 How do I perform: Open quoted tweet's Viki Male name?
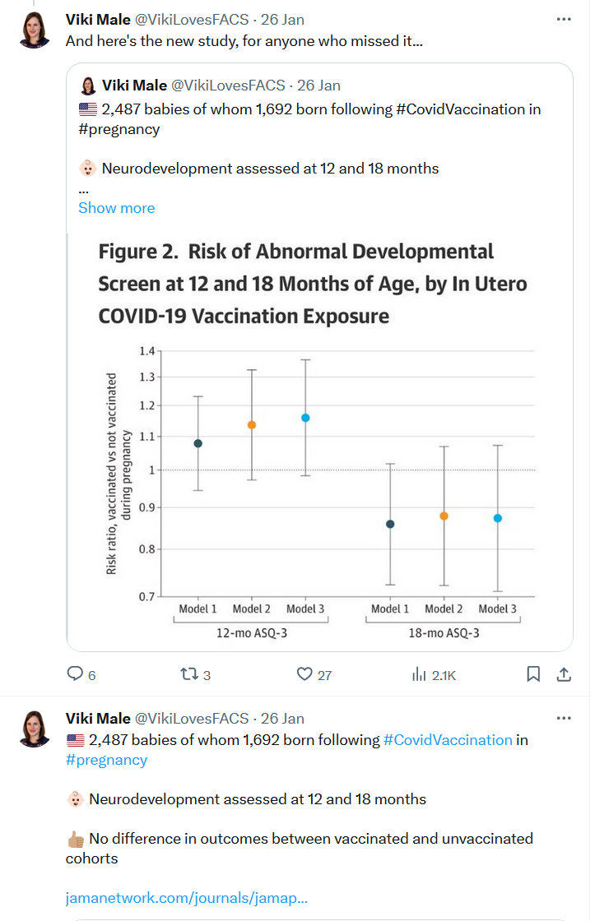pyautogui.click(x=135, y=86)
